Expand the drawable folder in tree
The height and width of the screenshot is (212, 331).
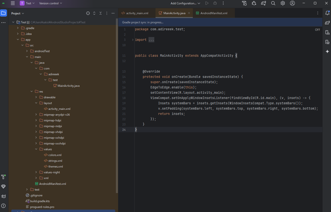36,97
